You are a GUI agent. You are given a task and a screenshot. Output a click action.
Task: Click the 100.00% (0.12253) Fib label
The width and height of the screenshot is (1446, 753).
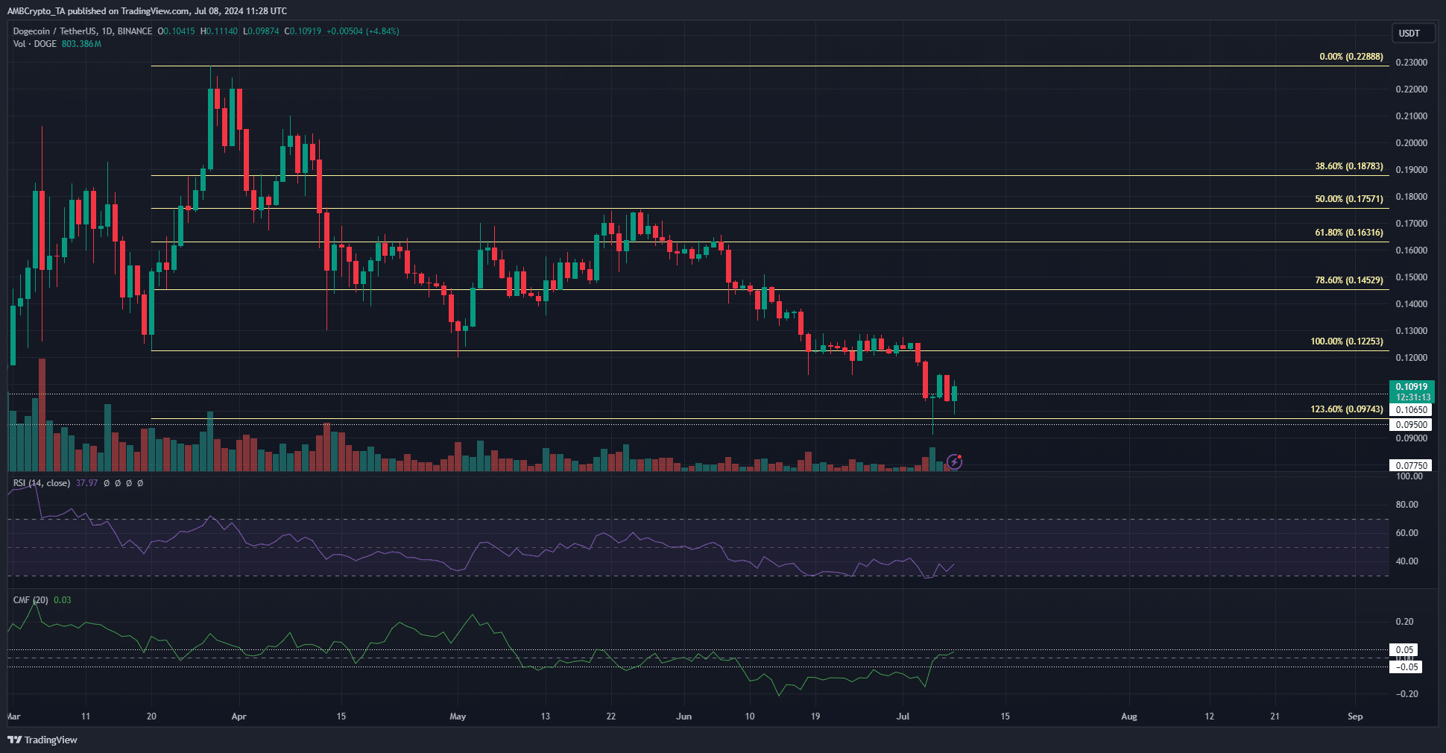point(1347,341)
